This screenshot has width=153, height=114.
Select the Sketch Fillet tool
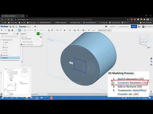click(61, 30)
